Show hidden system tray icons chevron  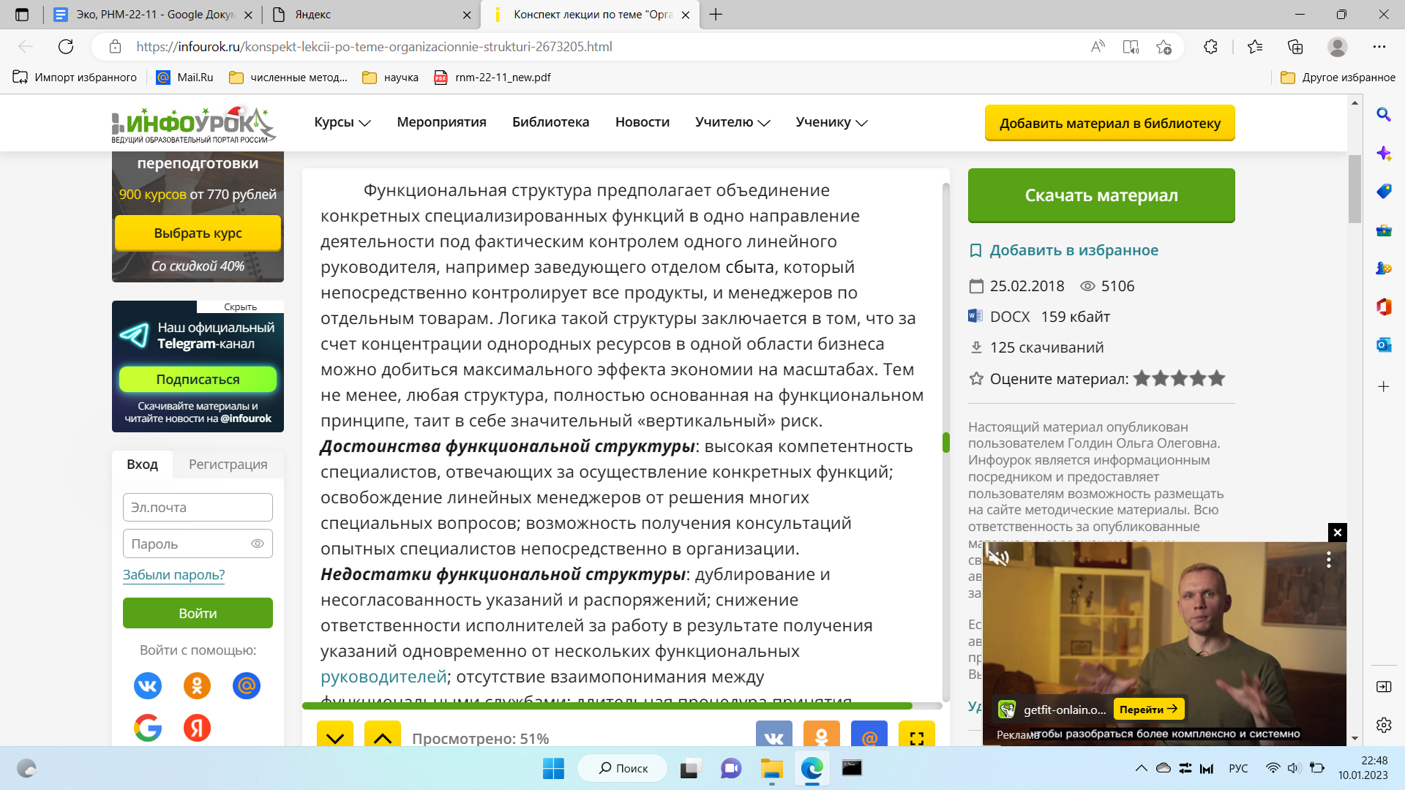[1141, 768]
